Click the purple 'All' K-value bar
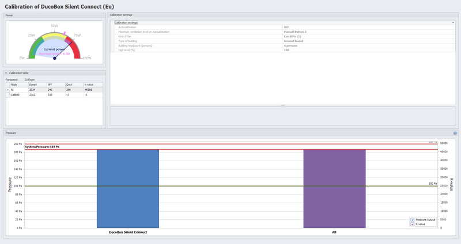This screenshot has height=244, width=461. [x=335, y=189]
